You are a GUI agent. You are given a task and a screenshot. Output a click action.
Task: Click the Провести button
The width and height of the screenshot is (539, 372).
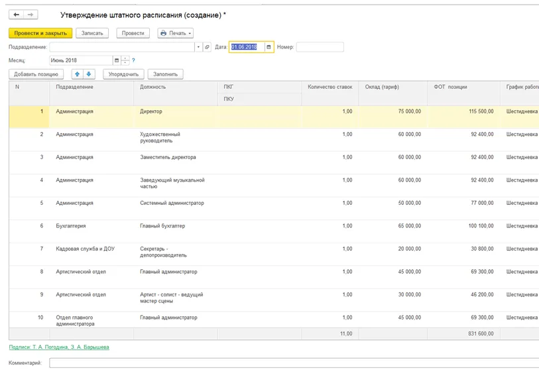click(x=133, y=33)
